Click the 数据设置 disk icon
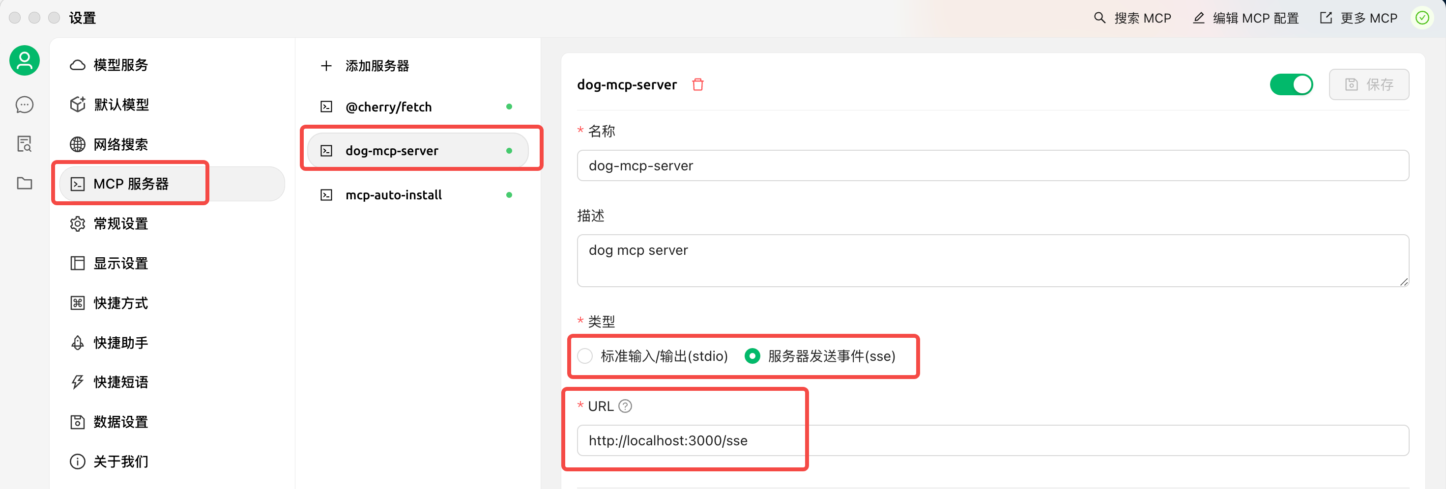Image resolution: width=1446 pixels, height=489 pixels. pos(78,422)
